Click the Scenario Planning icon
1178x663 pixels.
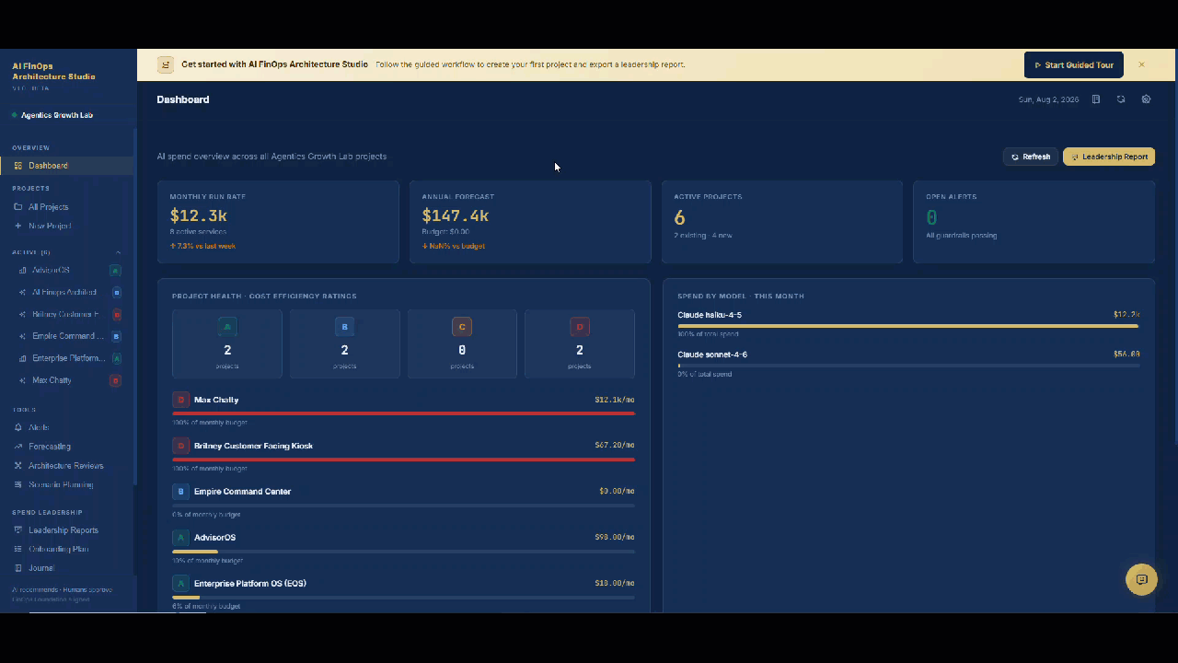pos(18,484)
